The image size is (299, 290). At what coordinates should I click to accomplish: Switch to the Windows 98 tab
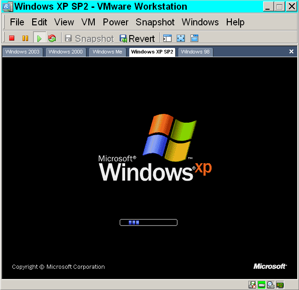coord(195,52)
